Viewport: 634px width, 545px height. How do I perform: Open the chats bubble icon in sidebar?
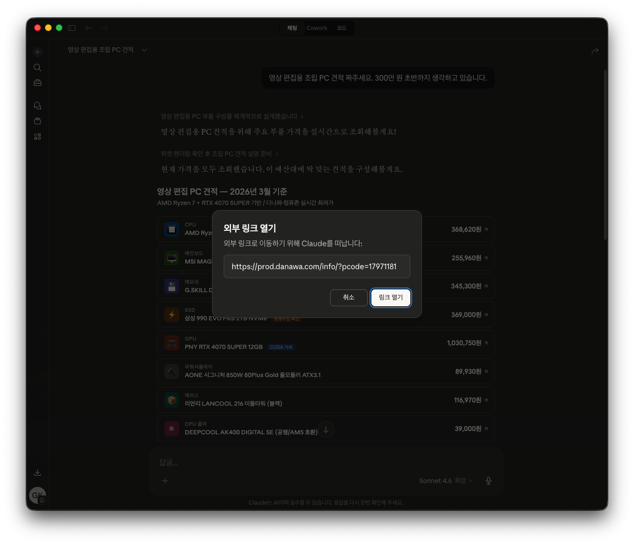pos(38,106)
